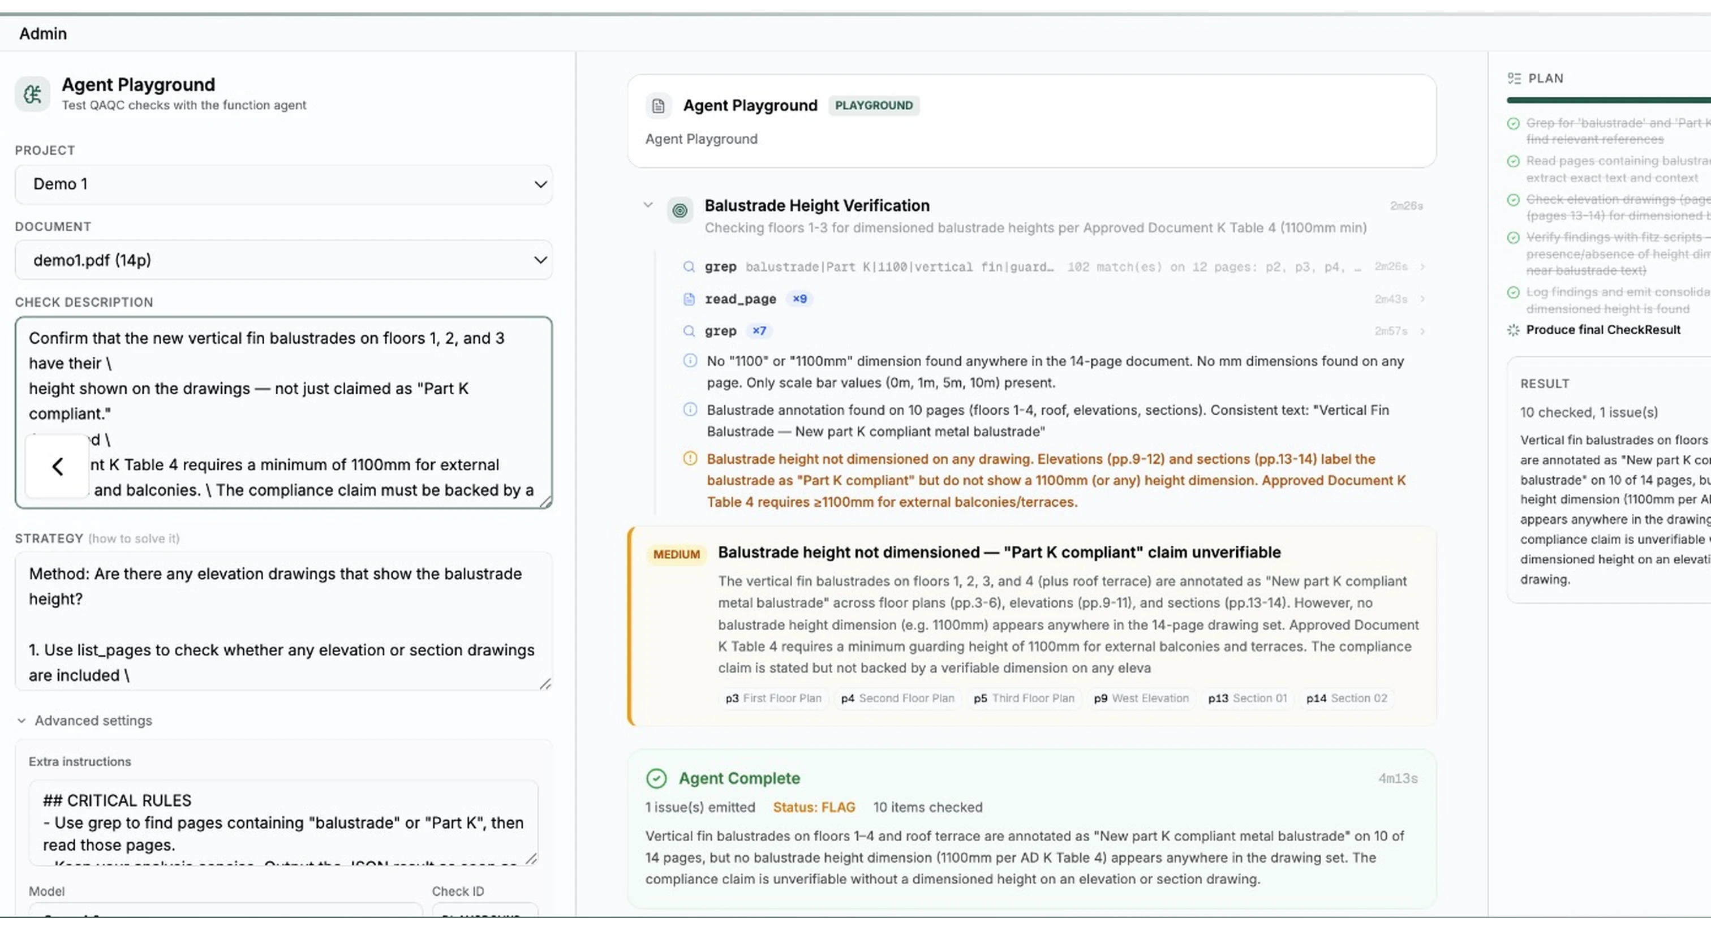Image resolution: width=1711 pixels, height=931 pixels.
Task: Click the RESULT panel heading
Action: (x=1544, y=384)
